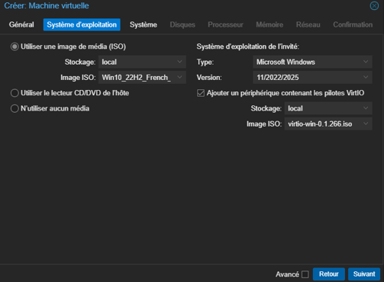Select the Système d'exploitation tab
Viewport: 384px width, 282px height.
82,24
